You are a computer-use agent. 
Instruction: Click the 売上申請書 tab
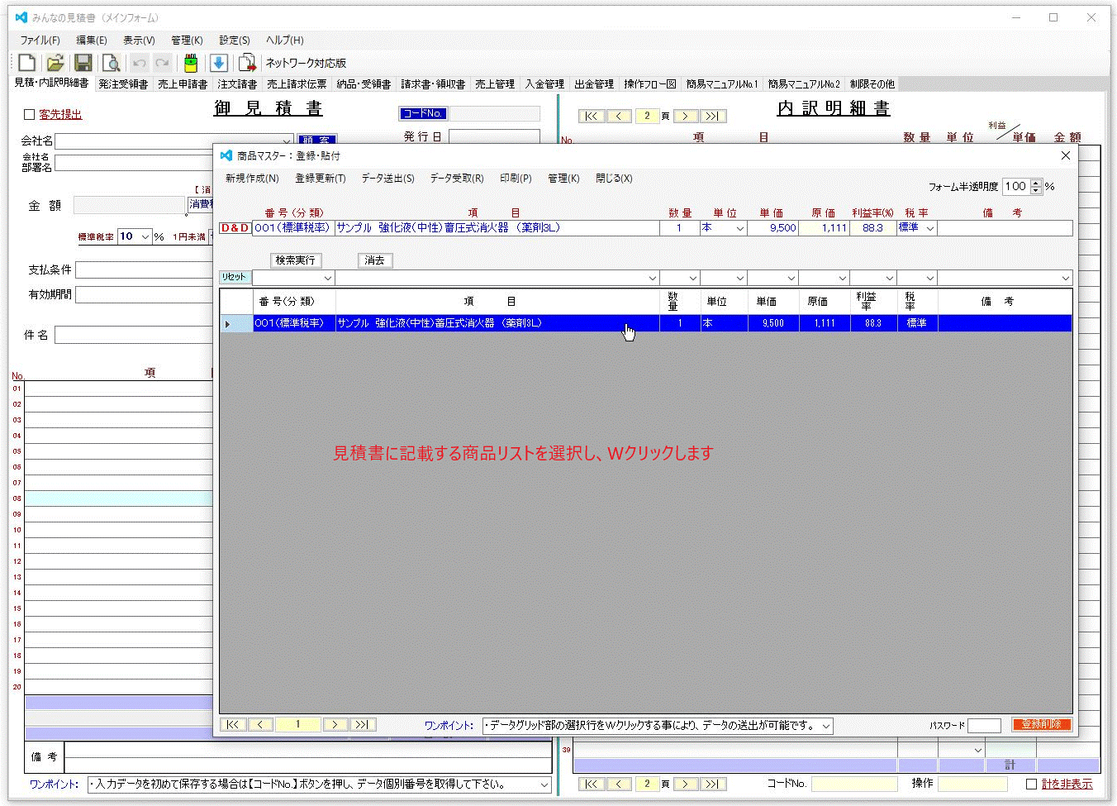tap(183, 84)
